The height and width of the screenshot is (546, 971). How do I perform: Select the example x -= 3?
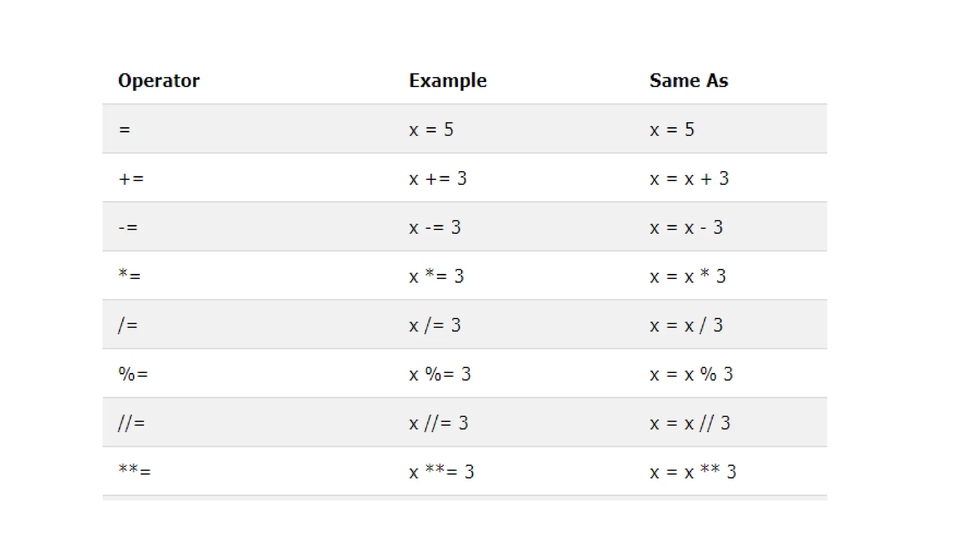(435, 227)
